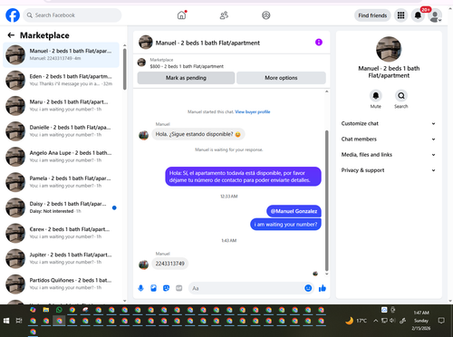Screen dimensions: 453x337
Task: Click the attach photo icon
Action: pos(153,288)
